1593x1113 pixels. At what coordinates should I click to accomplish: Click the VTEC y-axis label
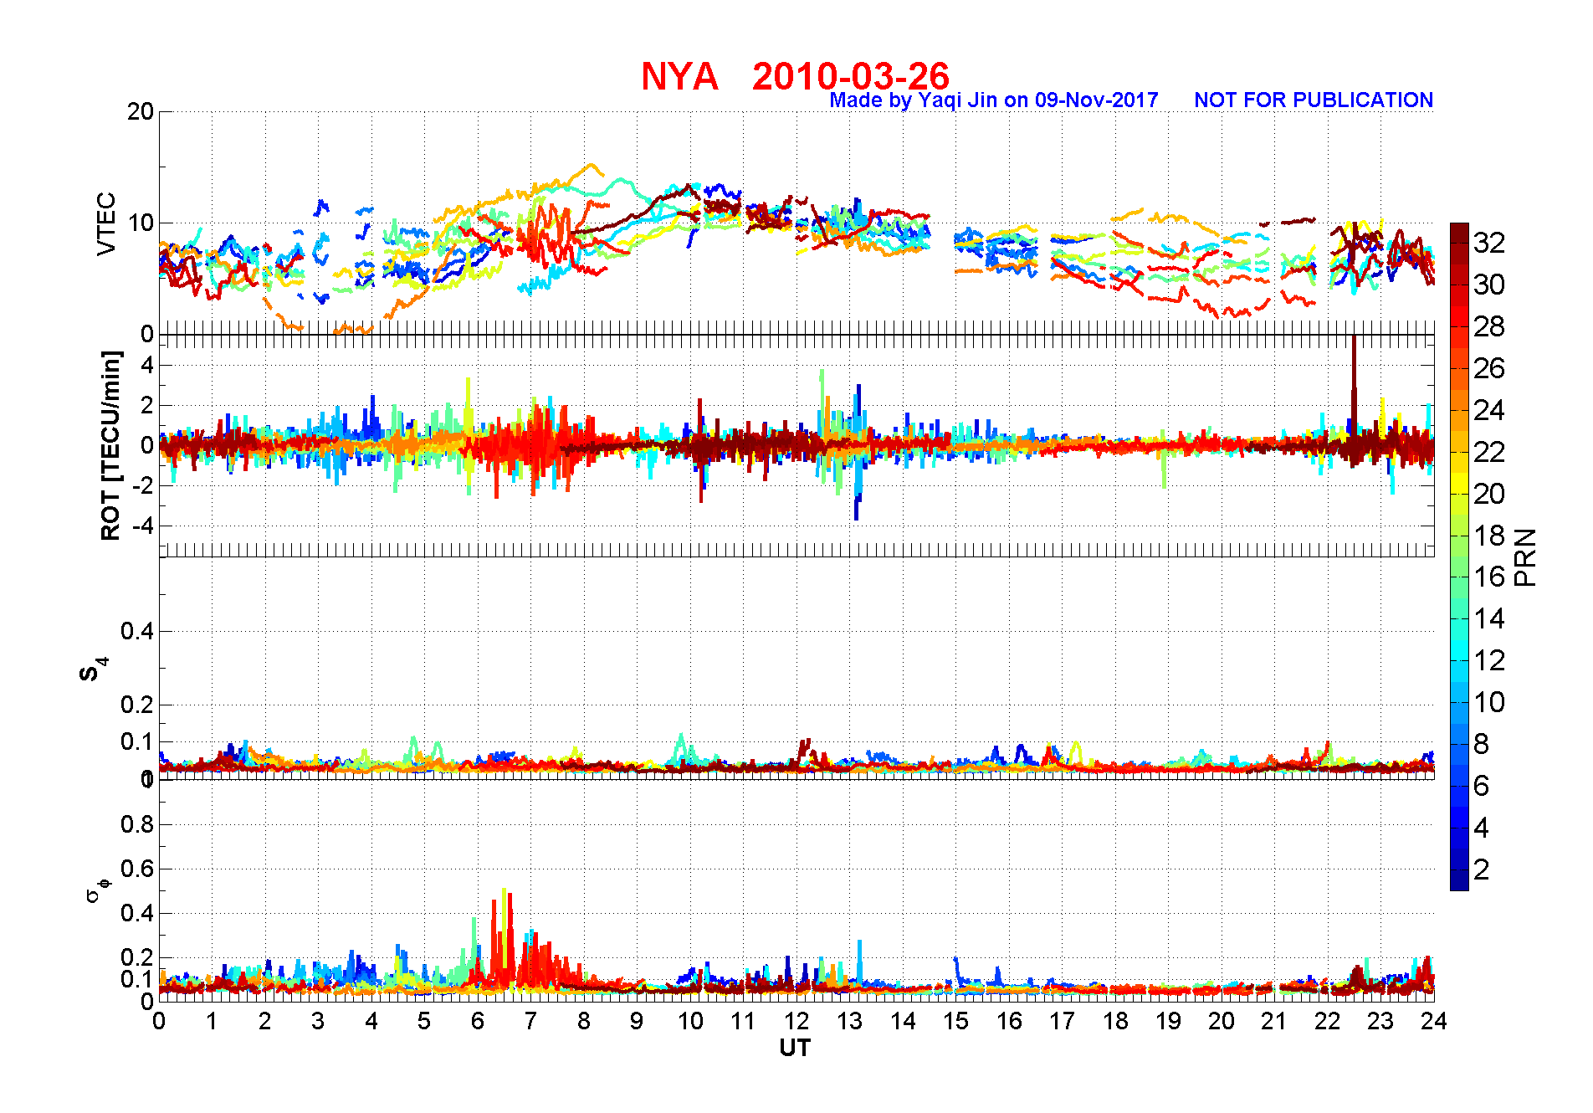(106, 223)
